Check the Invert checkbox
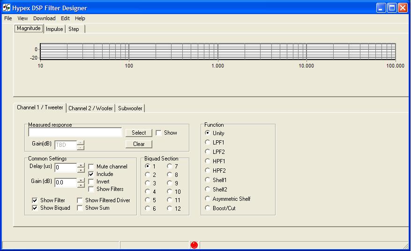 point(91,182)
